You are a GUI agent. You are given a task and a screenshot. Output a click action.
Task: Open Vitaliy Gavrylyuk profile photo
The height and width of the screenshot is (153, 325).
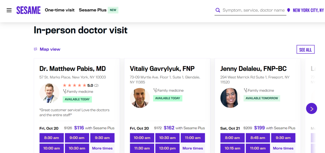[x=140, y=98]
